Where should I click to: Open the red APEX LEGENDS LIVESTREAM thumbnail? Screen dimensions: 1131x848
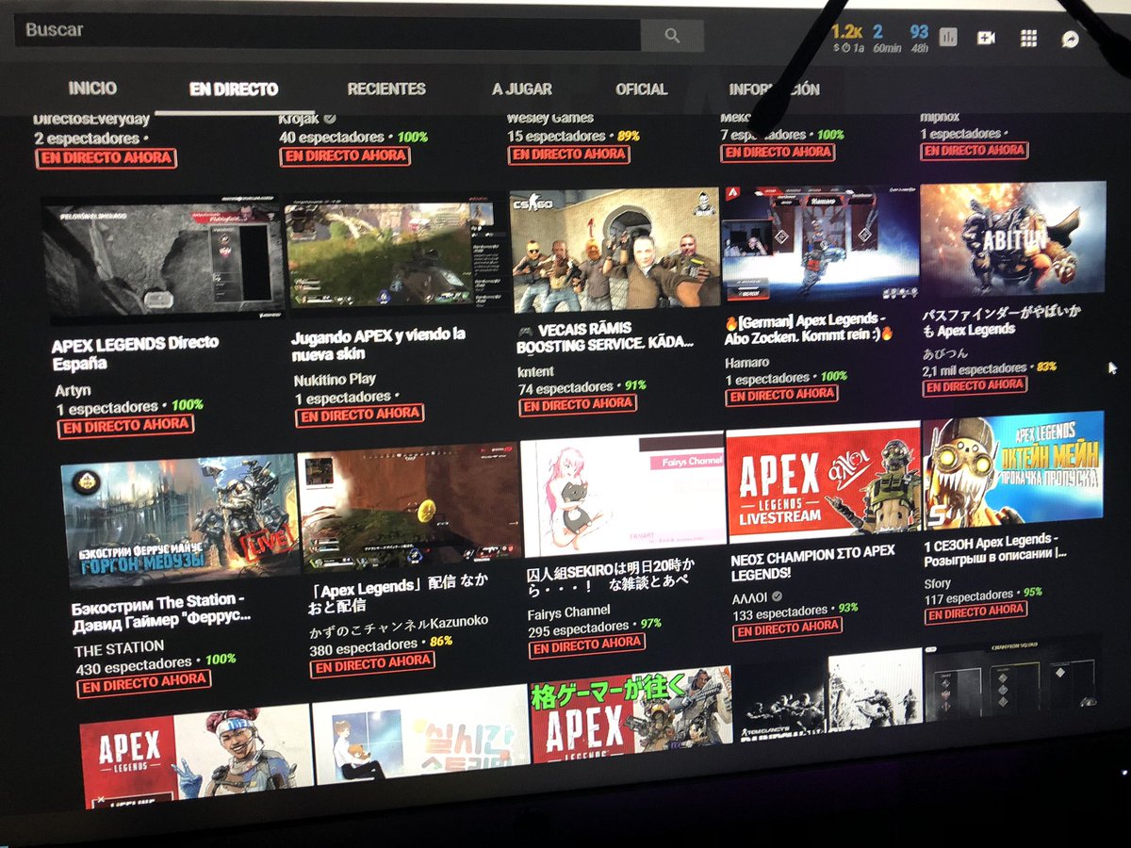823,481
